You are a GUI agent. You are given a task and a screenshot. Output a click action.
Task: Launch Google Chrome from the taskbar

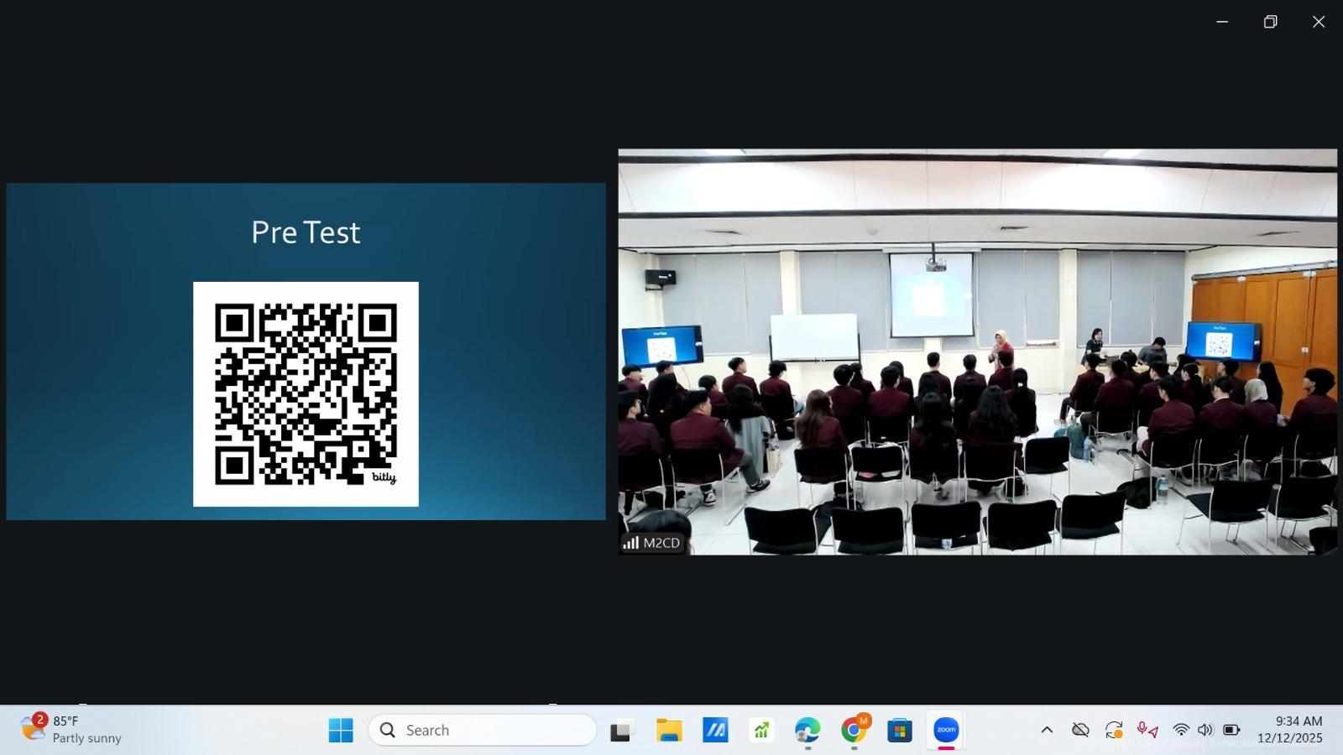click(854, 730)
